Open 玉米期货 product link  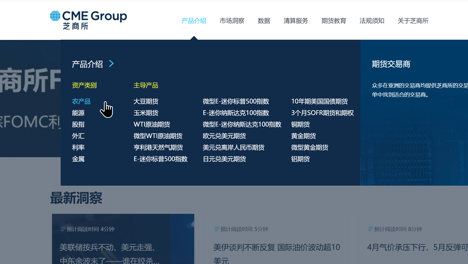[146, 113]
